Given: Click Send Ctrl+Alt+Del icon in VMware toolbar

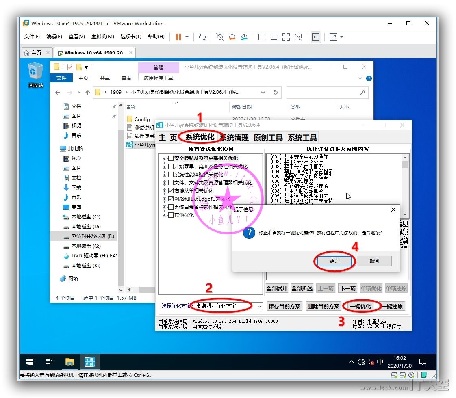Looking at the screenshot, I should coord(202,37).
